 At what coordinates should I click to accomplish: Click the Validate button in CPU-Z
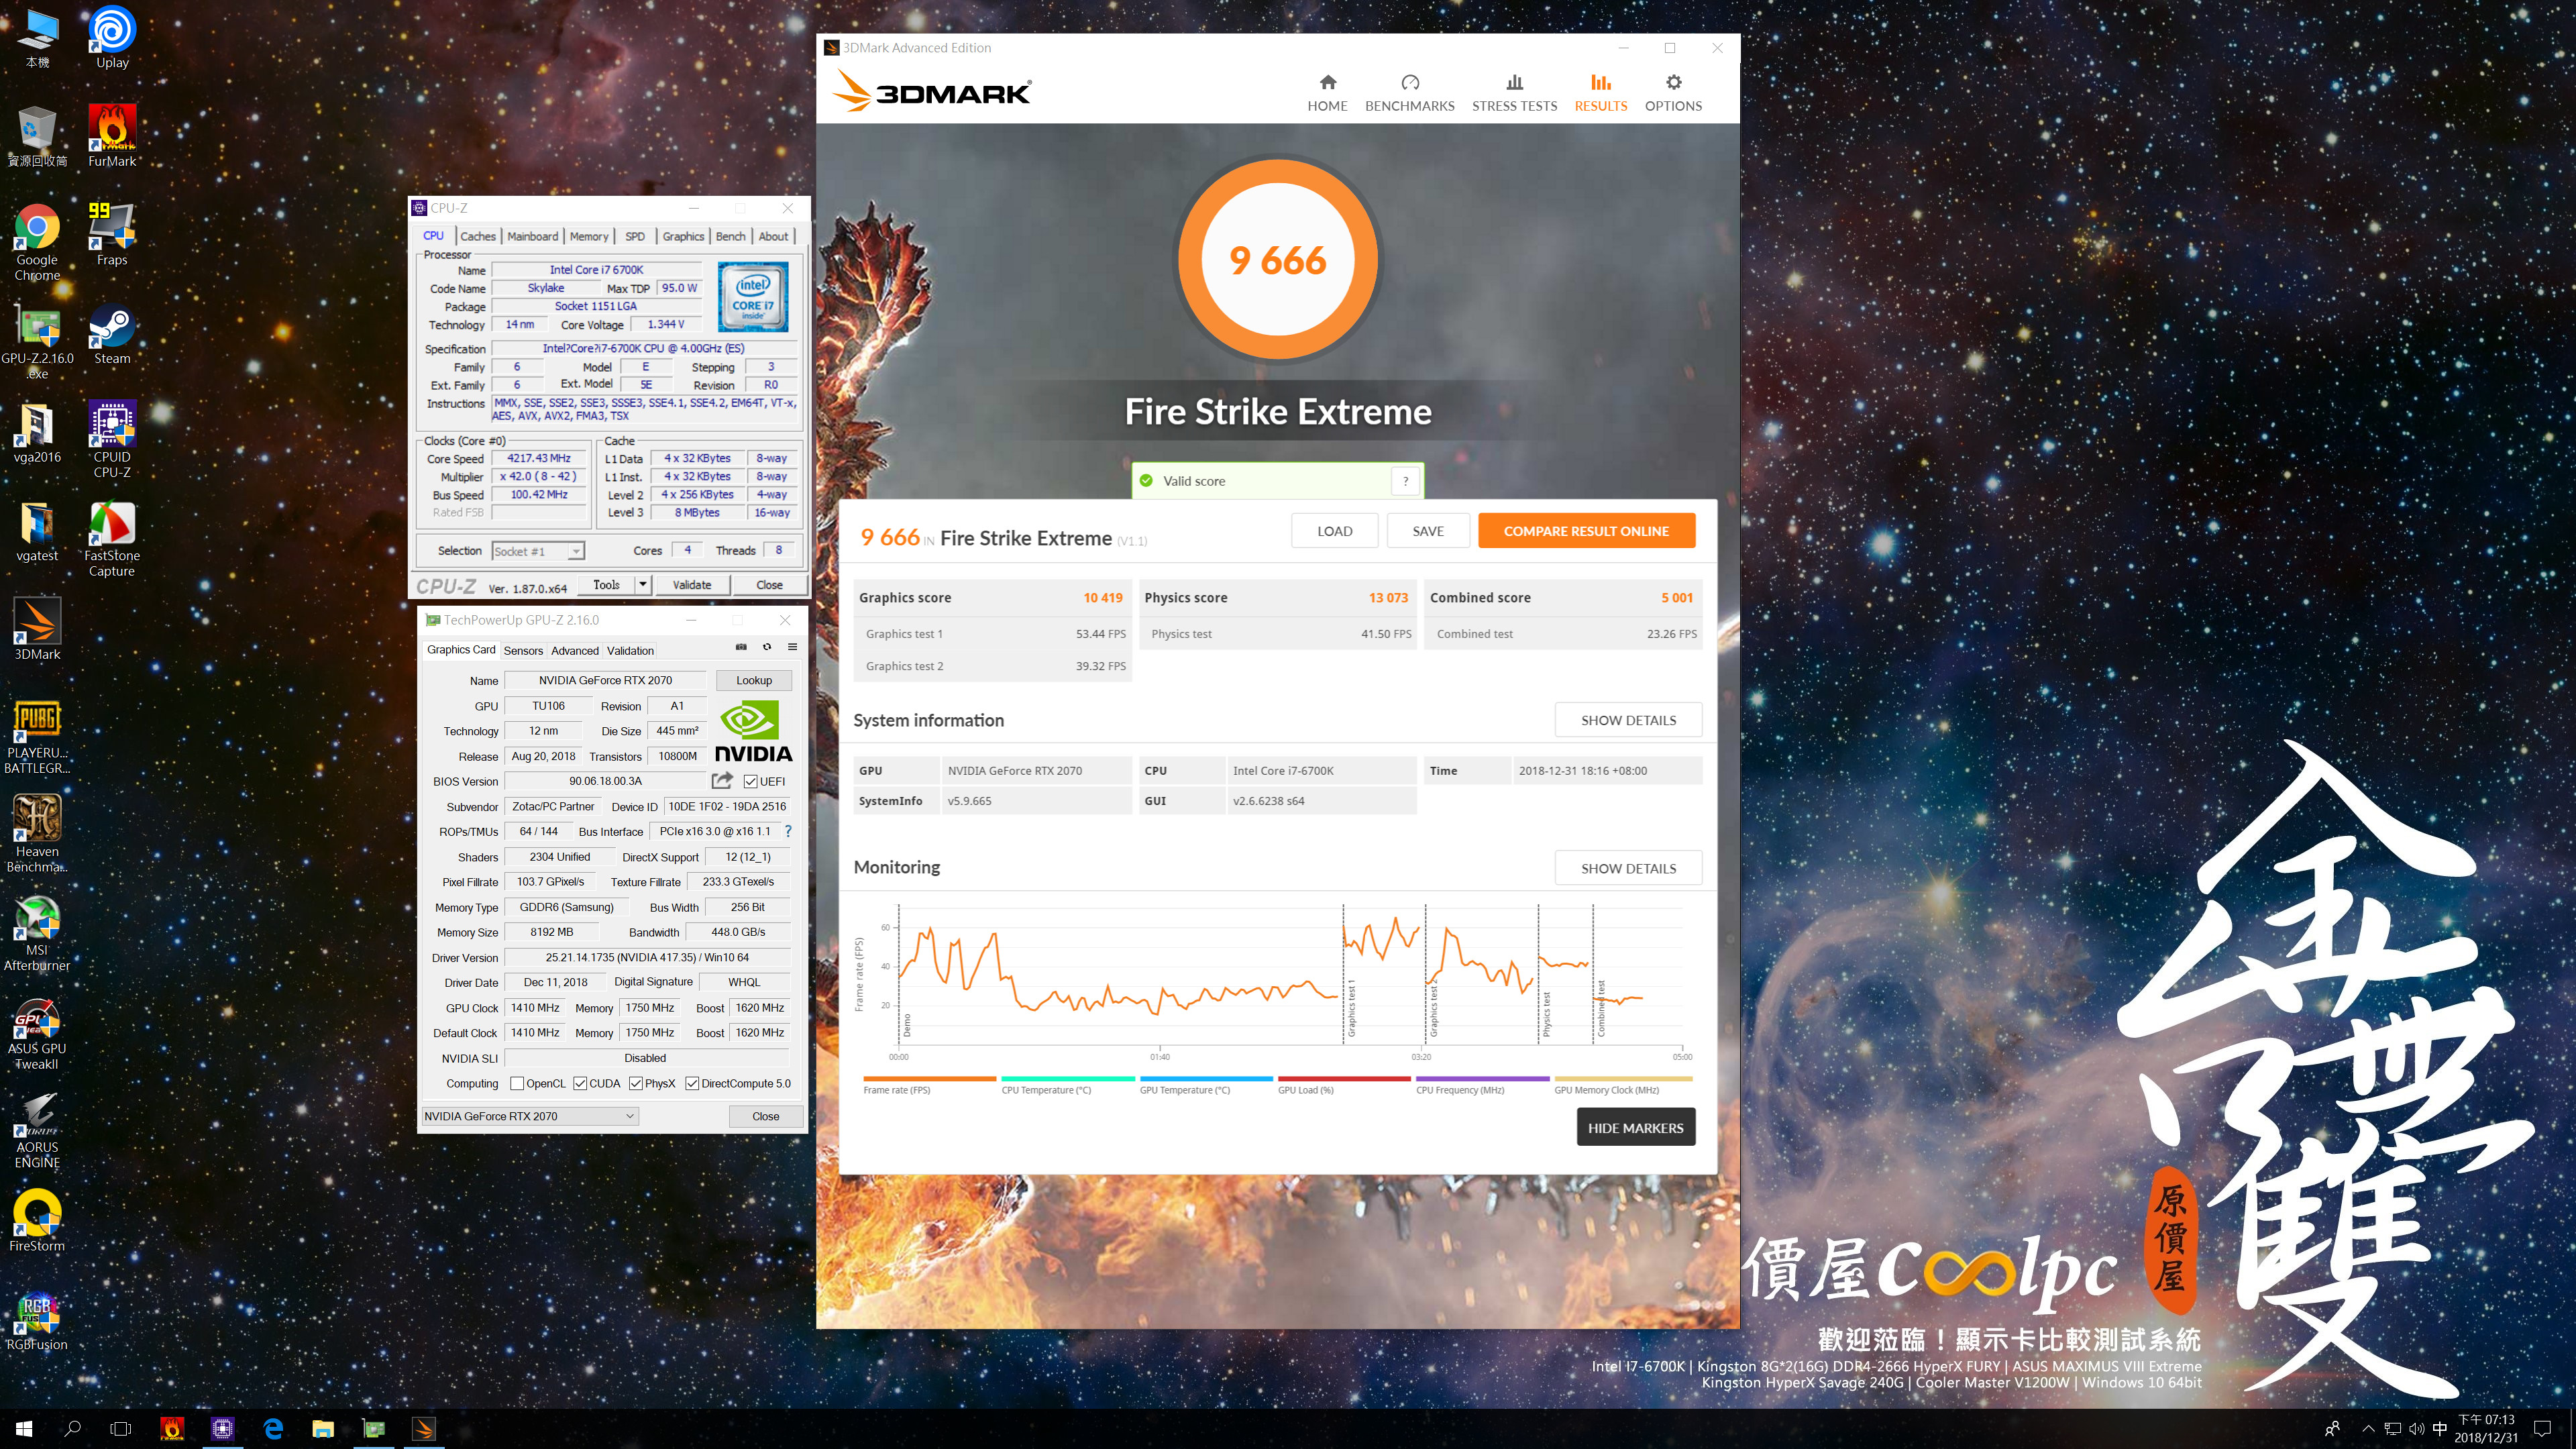click(x=692, y=584)
